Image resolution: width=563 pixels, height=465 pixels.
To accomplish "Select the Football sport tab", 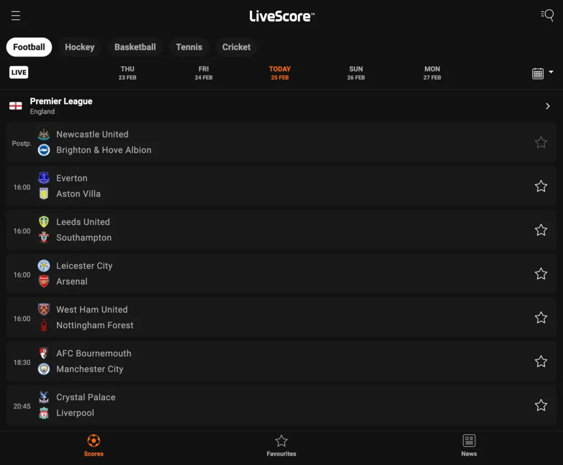I will click(29, 47).
